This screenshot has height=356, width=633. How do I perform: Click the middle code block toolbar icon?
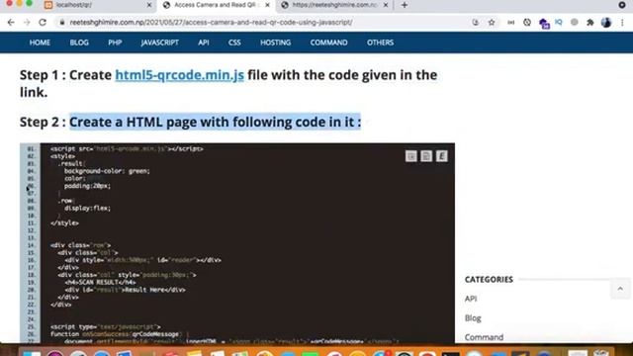426,156
